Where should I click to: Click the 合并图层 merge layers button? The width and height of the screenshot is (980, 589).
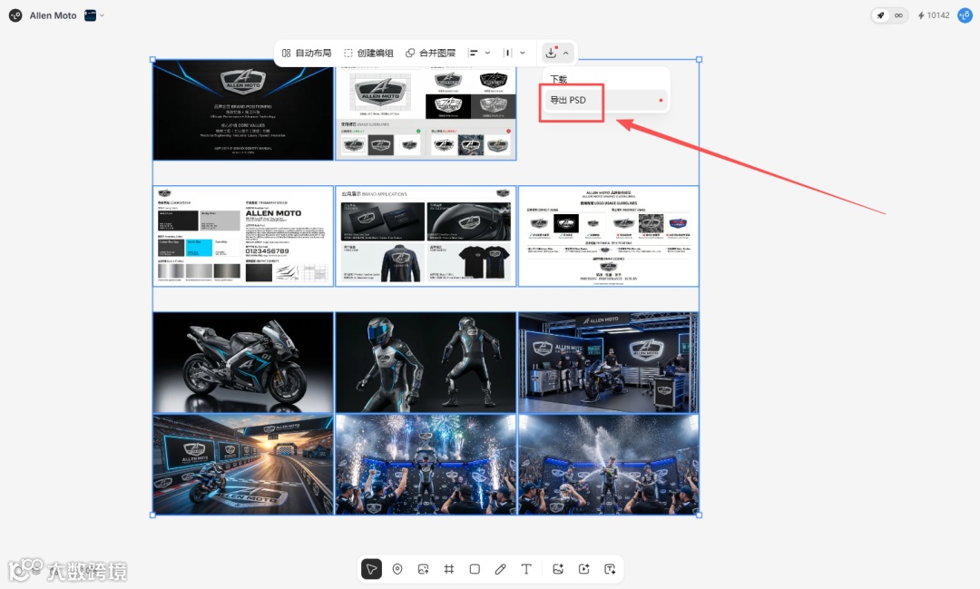[431, 54]
